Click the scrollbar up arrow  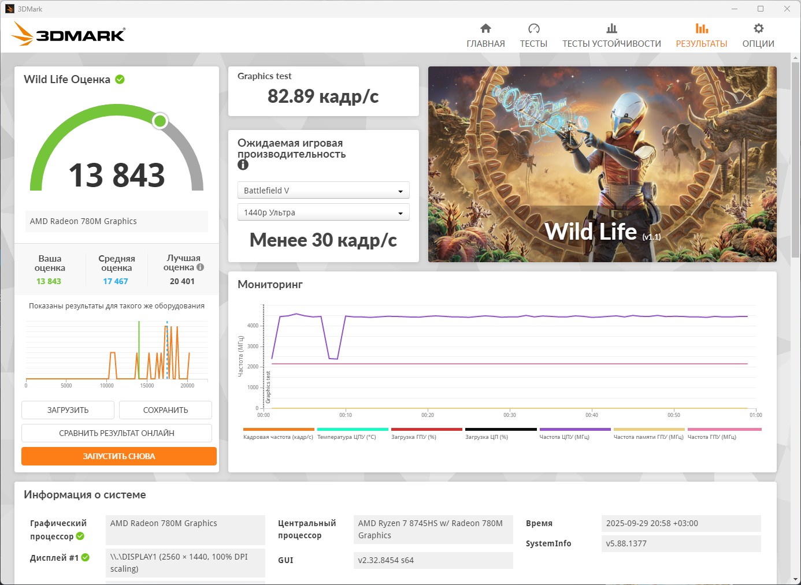click(796, 58)
